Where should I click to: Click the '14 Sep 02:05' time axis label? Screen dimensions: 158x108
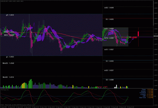point(131,107)
